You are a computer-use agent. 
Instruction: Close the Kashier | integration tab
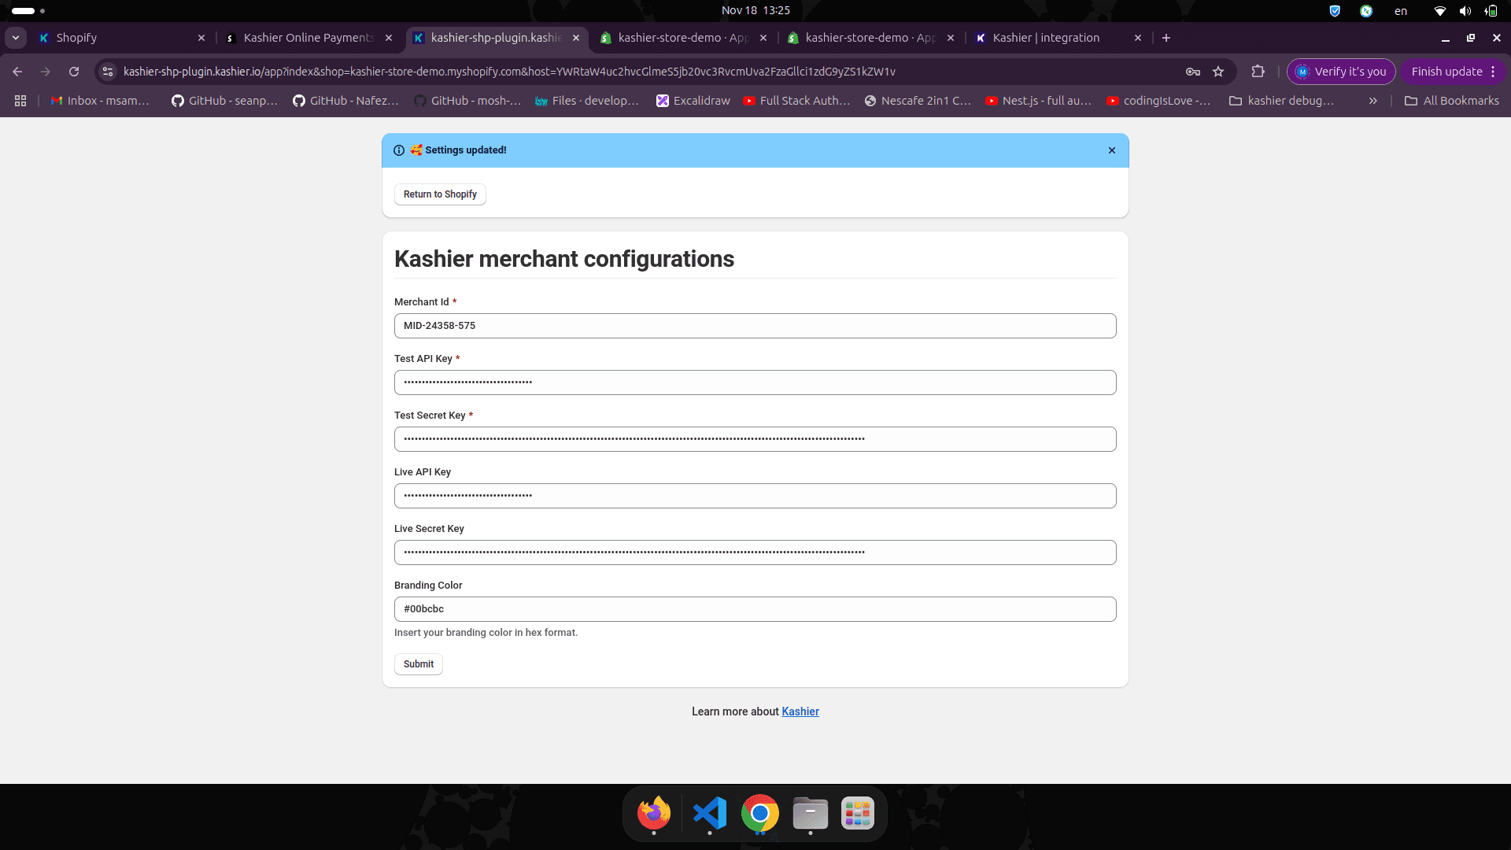click(x=1137, y=38)
